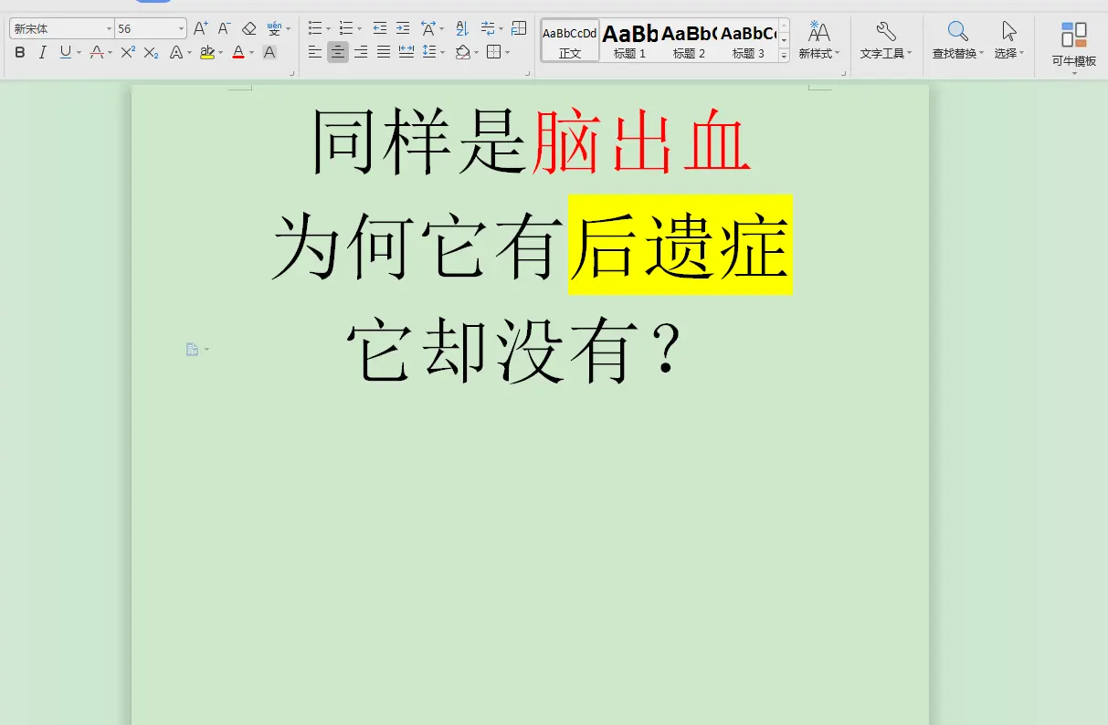Open the font size dropdown
Viewport: 1108px width, 725px height.
(180, 28)
